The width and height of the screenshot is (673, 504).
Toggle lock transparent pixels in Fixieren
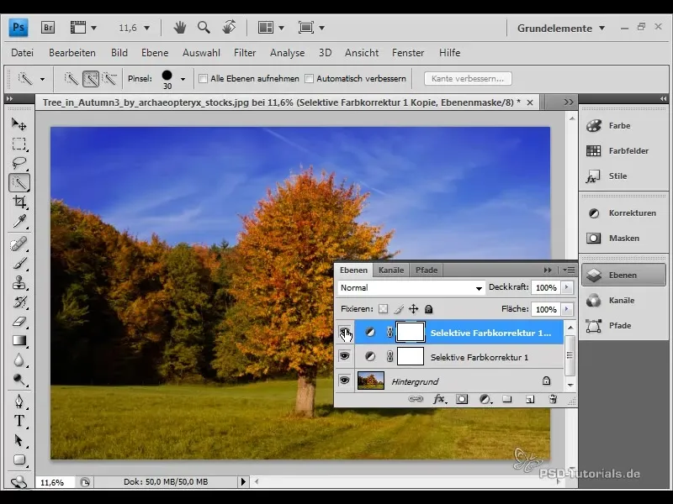coord(383,309)
